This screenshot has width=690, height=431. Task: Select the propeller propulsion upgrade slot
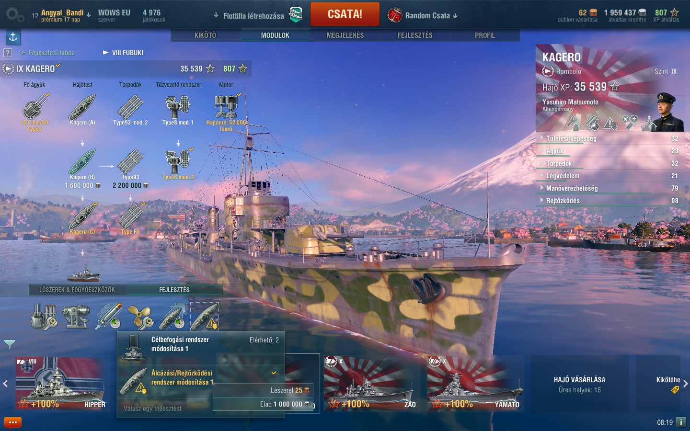(140, 317)
